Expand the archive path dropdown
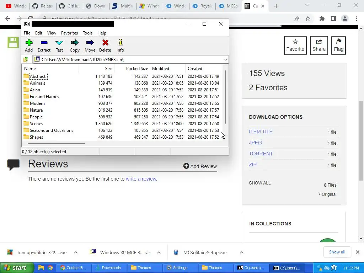364x273 pixels. pos(225,60)
